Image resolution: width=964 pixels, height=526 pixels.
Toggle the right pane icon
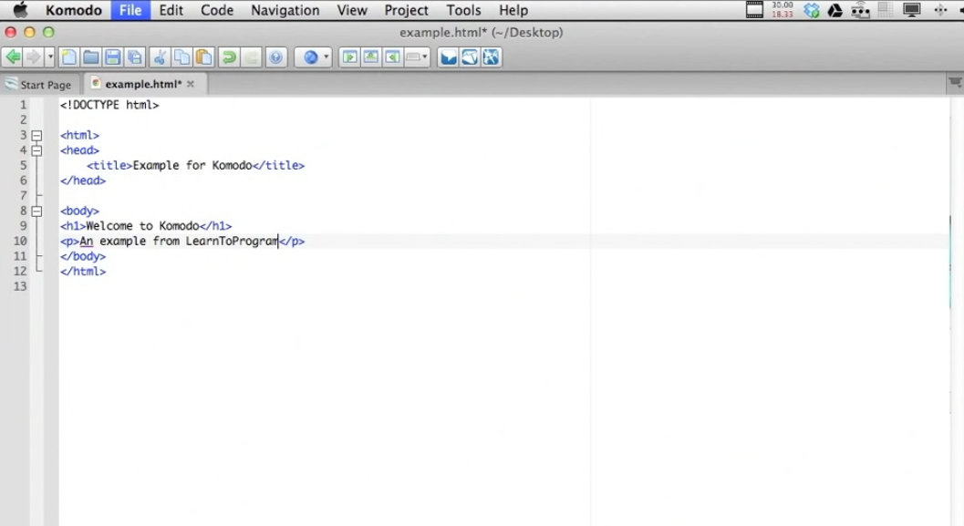(392, 57)
